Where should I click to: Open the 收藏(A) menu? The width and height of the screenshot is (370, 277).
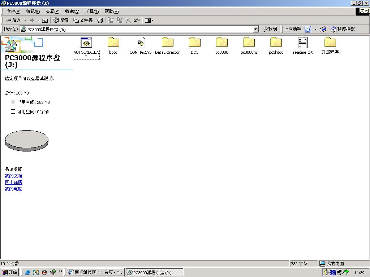(x=72, y=11)
